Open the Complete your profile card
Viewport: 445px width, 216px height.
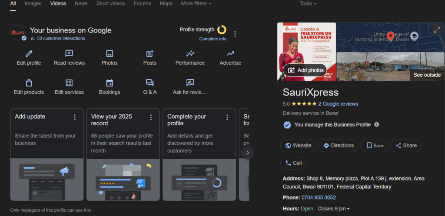click(199, 154)
